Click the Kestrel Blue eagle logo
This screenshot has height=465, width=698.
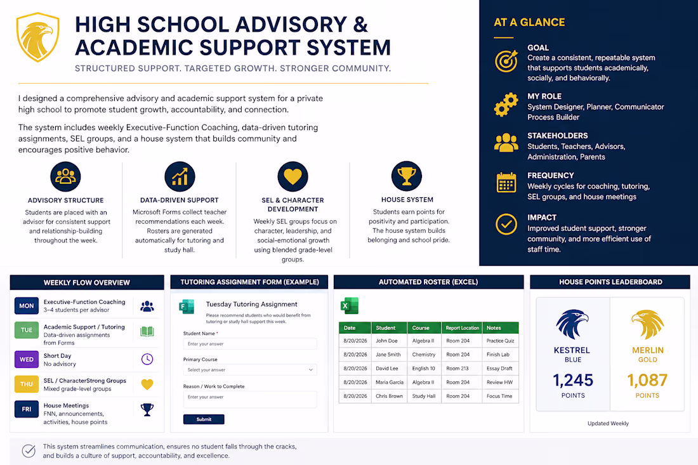[572, 324]
